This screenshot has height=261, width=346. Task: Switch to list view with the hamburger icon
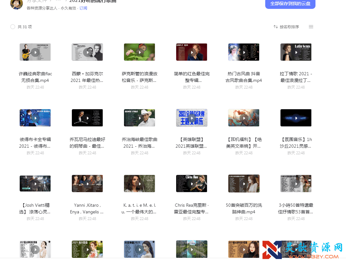tap(311, 27)
